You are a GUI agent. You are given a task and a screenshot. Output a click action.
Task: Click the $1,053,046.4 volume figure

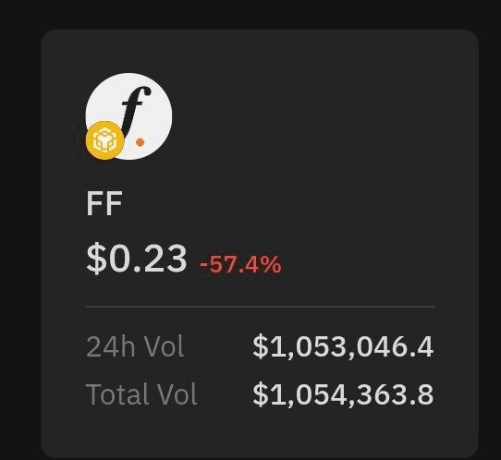(343, 346)
